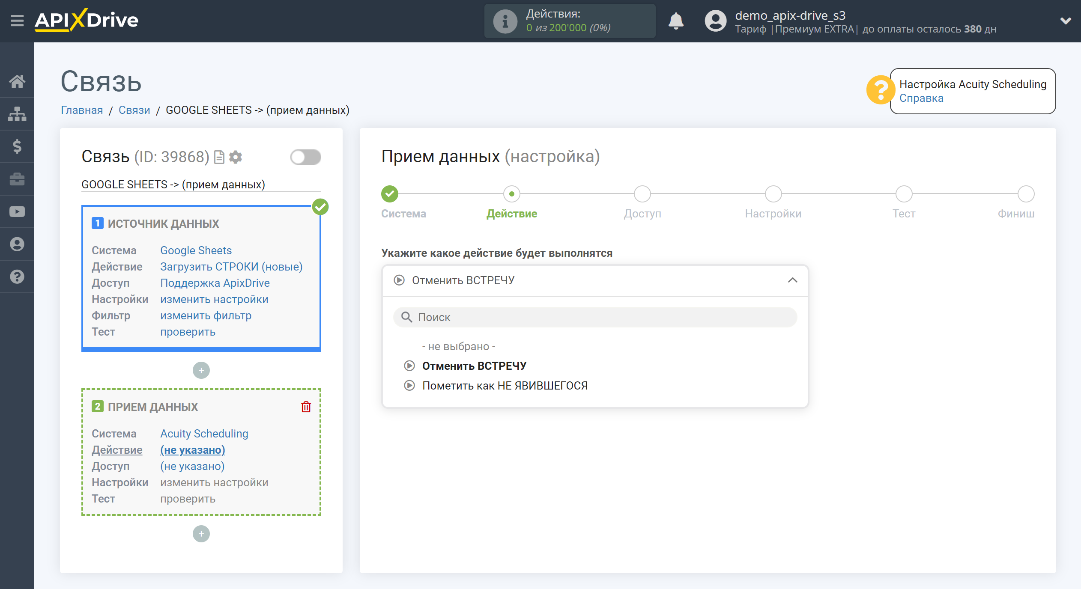Toggle the connection on/off switch
Image resolution: width=1081 pixels, height=589 pixels.
(305, 157)
